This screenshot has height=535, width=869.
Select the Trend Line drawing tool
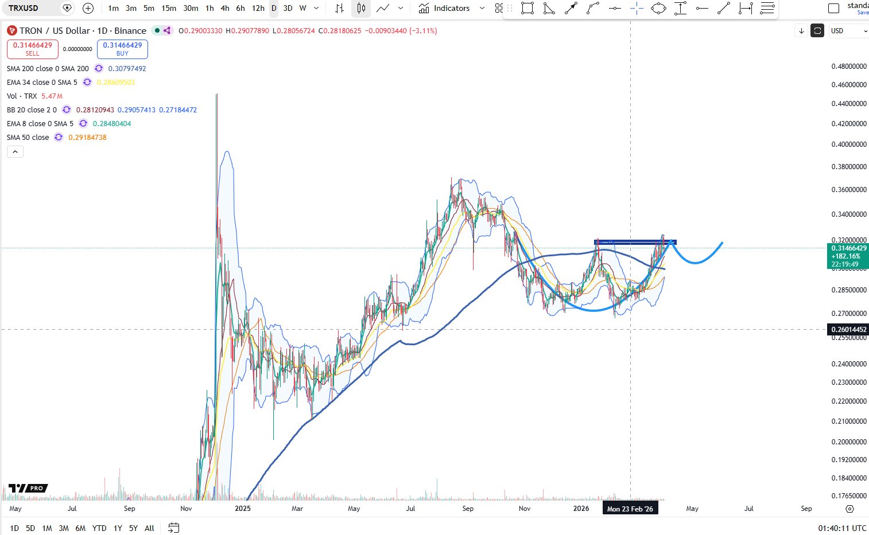724,8
